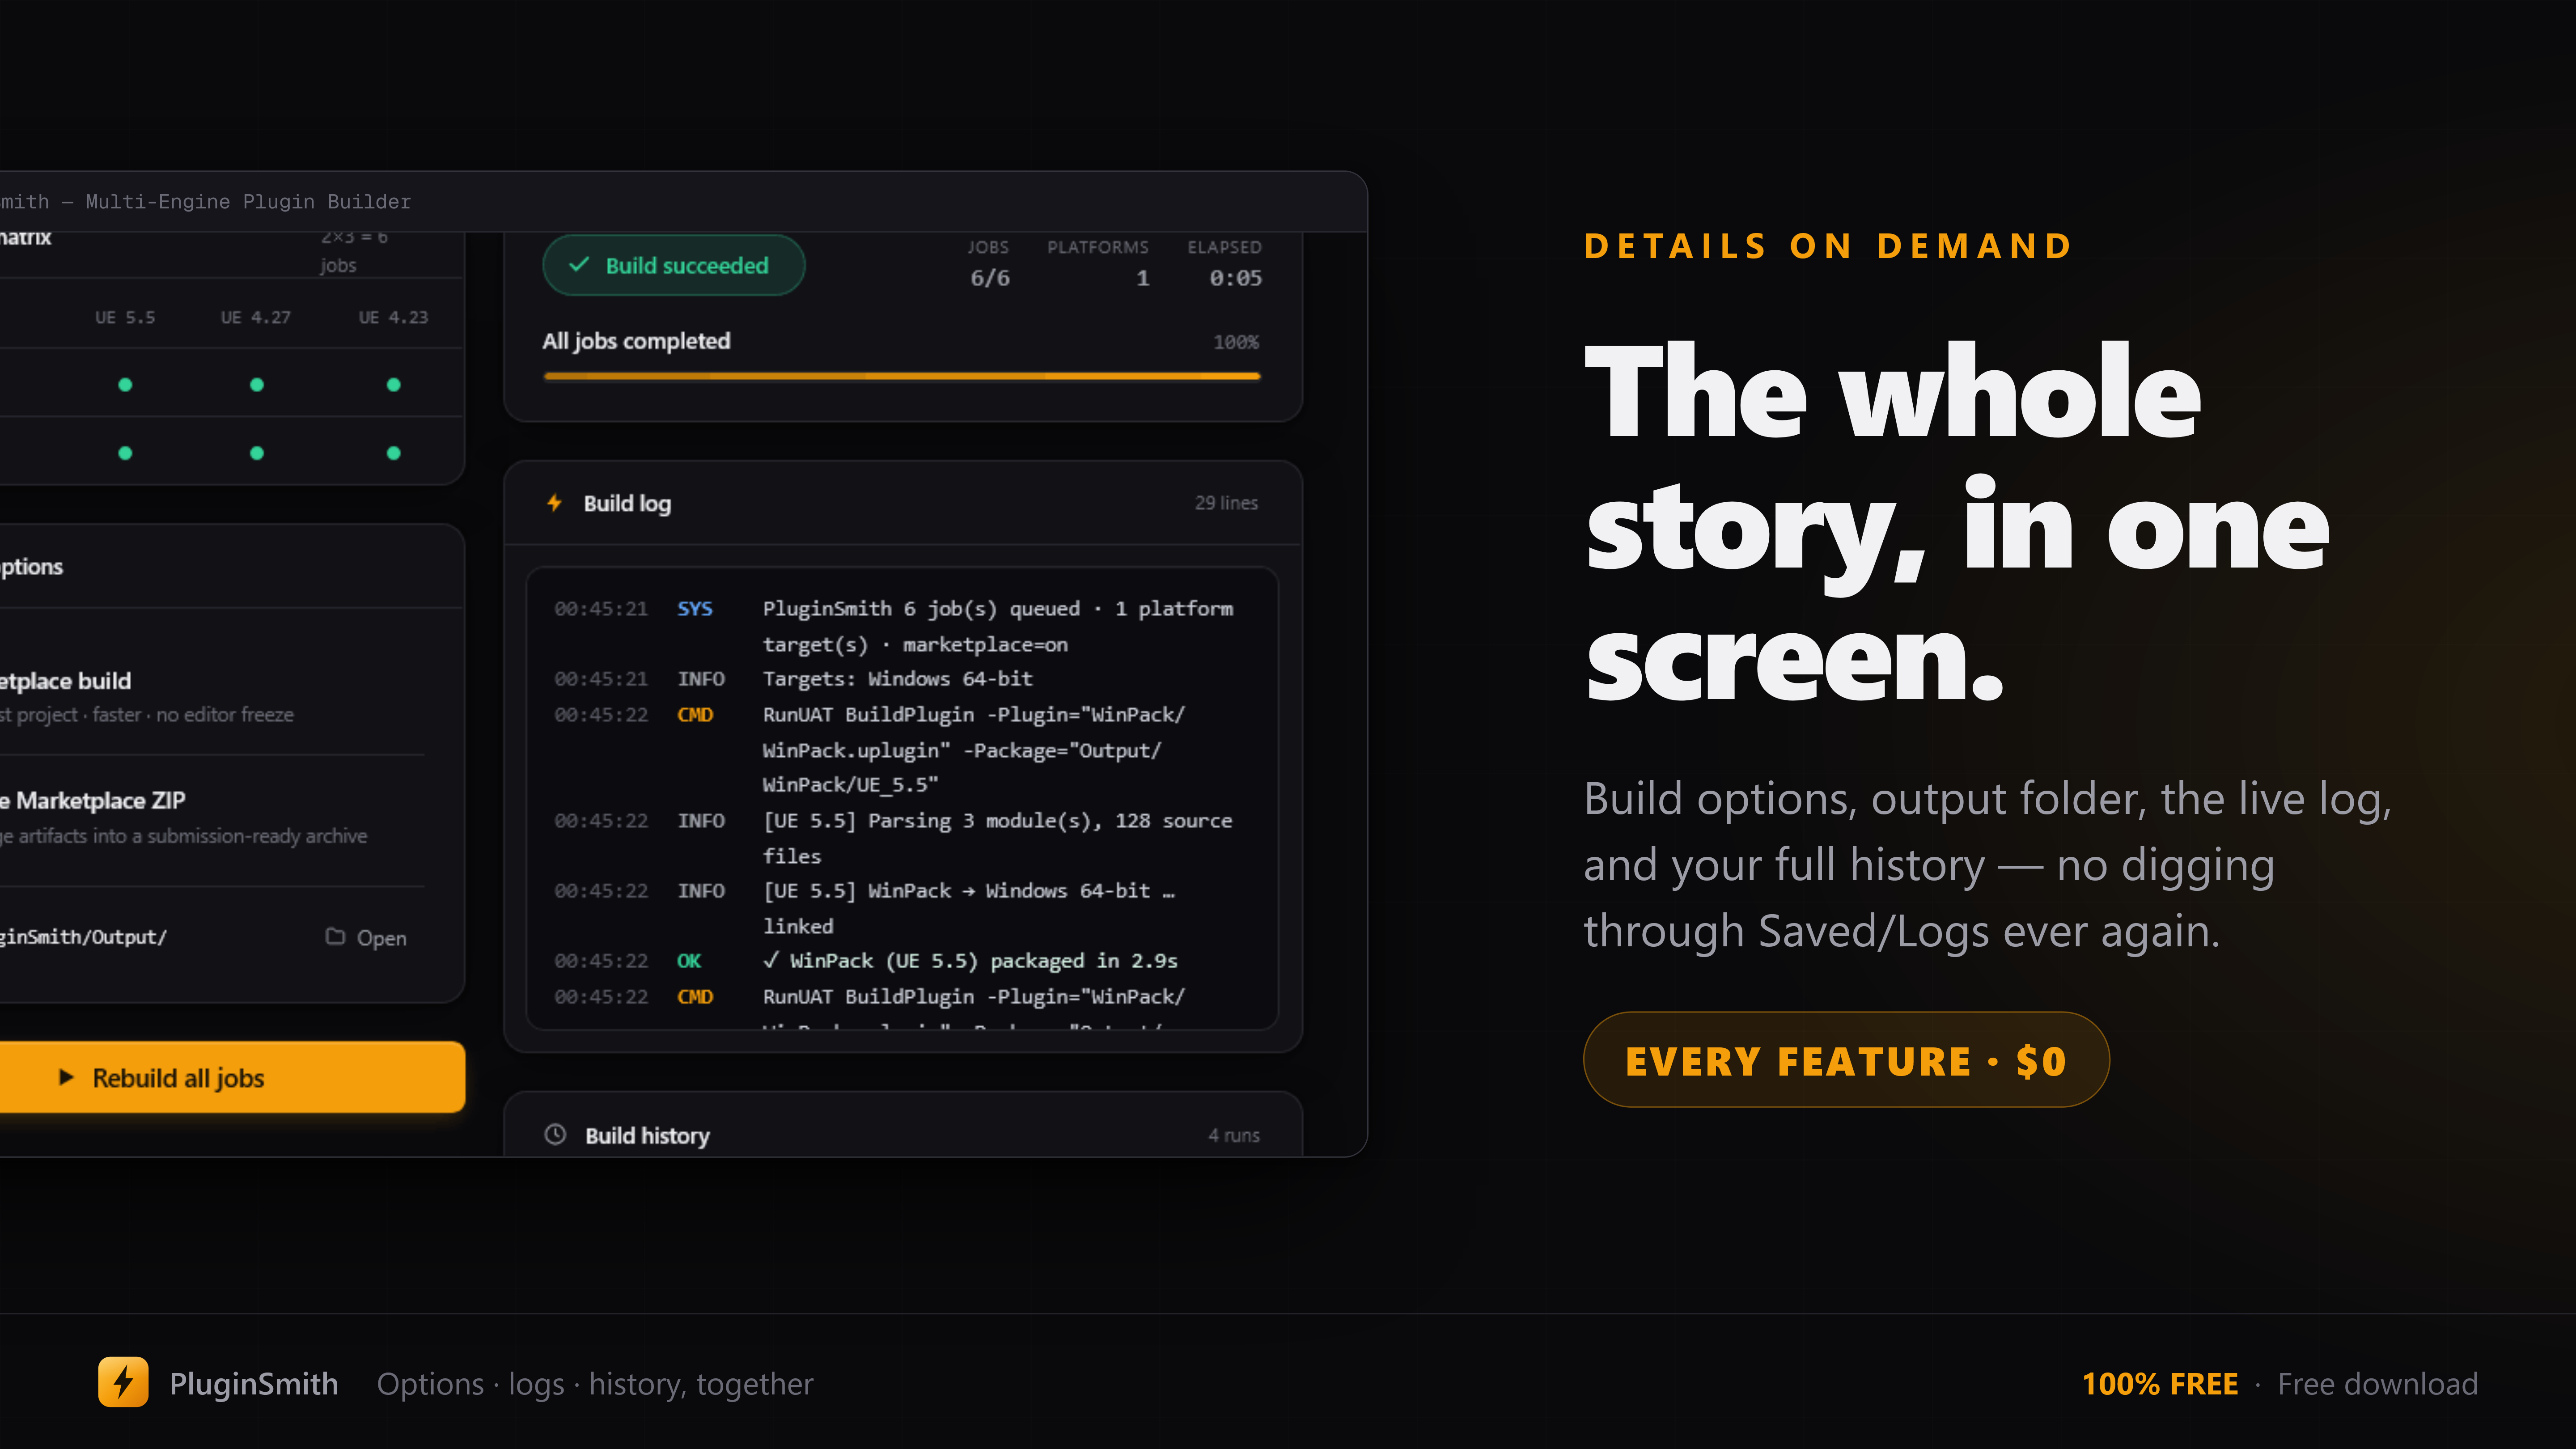Click 'All jobs completed' status text
Screen dimensions: 2576x1449
[x=636, y=341]
